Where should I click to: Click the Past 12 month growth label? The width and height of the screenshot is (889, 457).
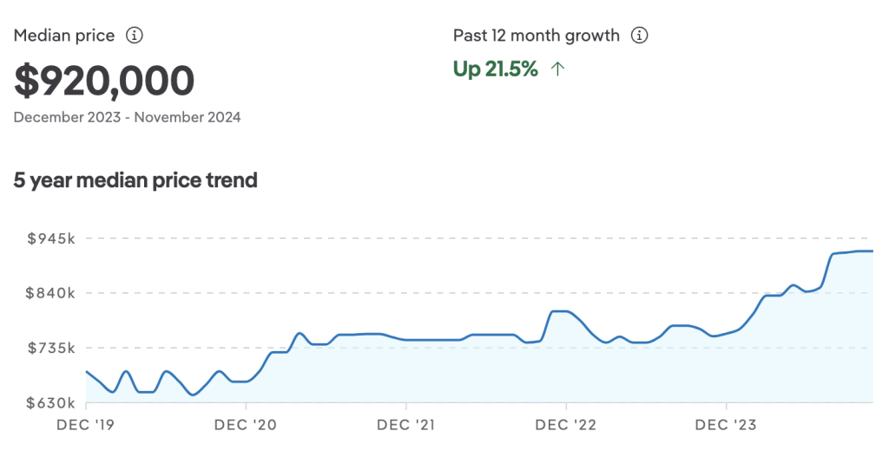click(537, 36)
